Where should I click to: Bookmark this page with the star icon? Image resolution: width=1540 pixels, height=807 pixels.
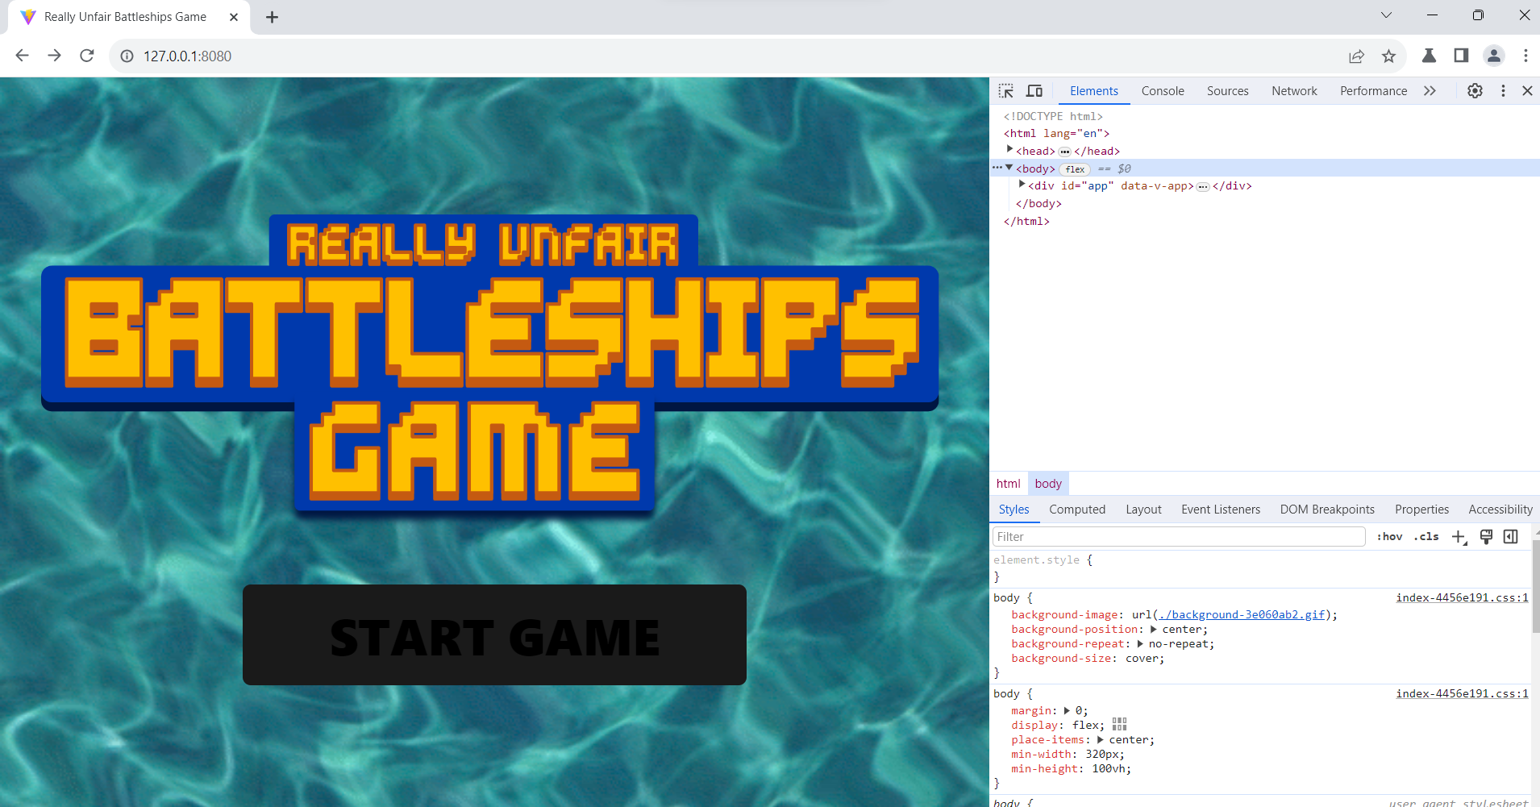(x=1388, y=56)
